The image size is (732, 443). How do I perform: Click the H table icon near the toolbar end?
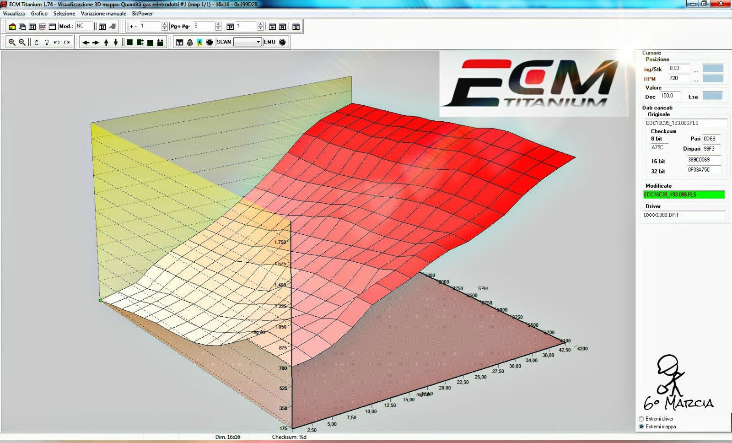tap(282, 27)
